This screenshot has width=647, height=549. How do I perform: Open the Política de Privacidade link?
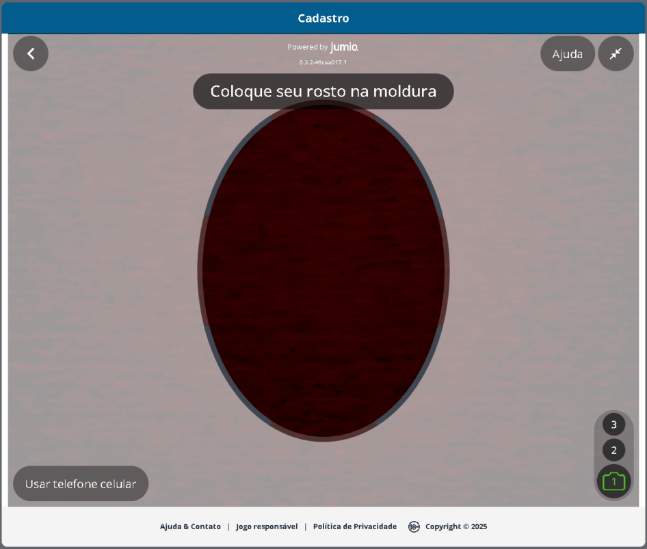pos(354,526)
